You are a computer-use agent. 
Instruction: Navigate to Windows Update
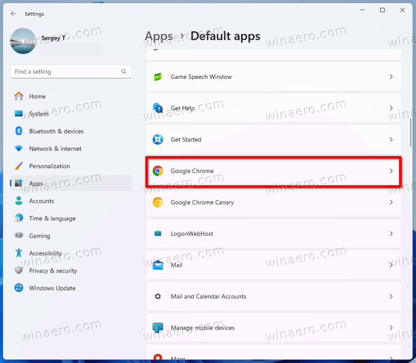coord(71,288)
